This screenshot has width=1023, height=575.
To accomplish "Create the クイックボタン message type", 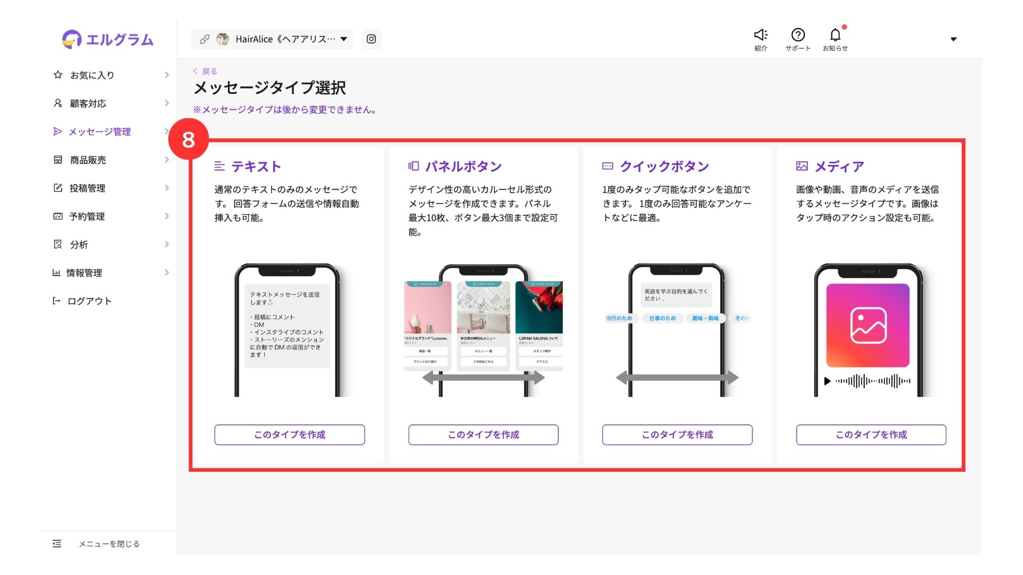I will pos(677,434).
